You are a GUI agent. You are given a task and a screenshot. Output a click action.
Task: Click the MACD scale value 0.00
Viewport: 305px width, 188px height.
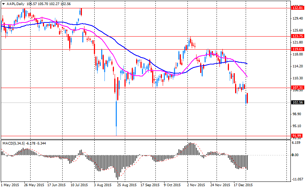[x=295, y=155]
